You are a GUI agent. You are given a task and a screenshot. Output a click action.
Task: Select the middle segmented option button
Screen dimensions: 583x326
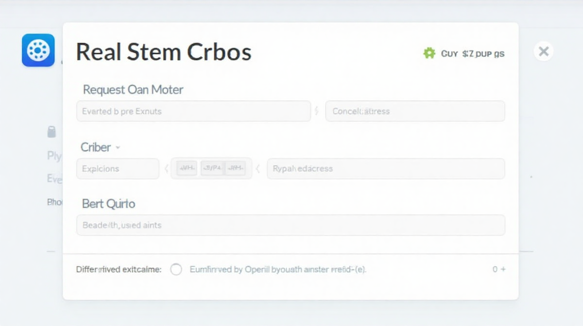[x=211, y=168]
